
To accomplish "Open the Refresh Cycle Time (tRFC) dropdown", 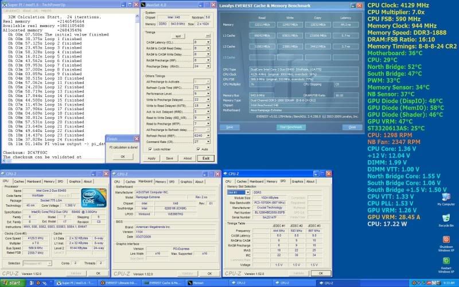I will click(x=208, y=87).
